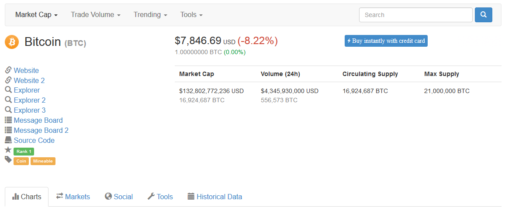Image resolution: width=505 pixels, height=211 pixels.
Task: Click the drive icon beside Source Code
Action: click(8, 140)
